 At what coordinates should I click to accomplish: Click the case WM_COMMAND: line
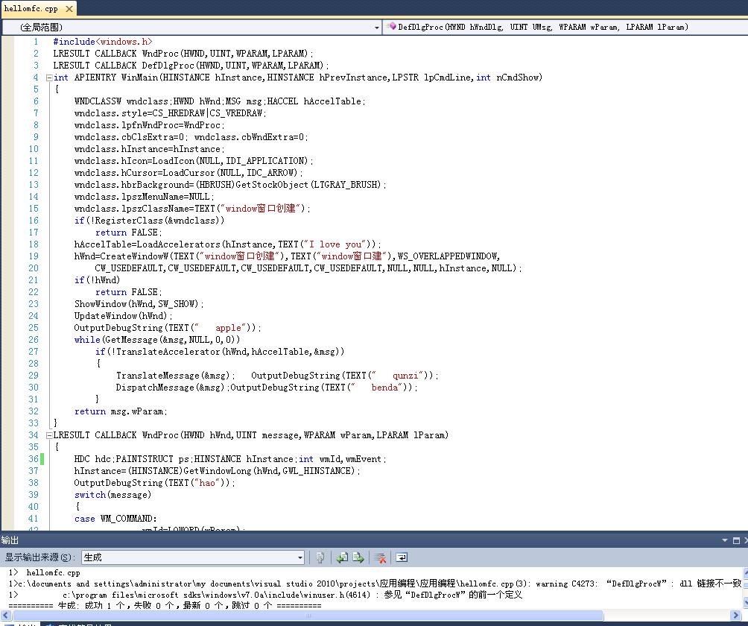[115, 519]
